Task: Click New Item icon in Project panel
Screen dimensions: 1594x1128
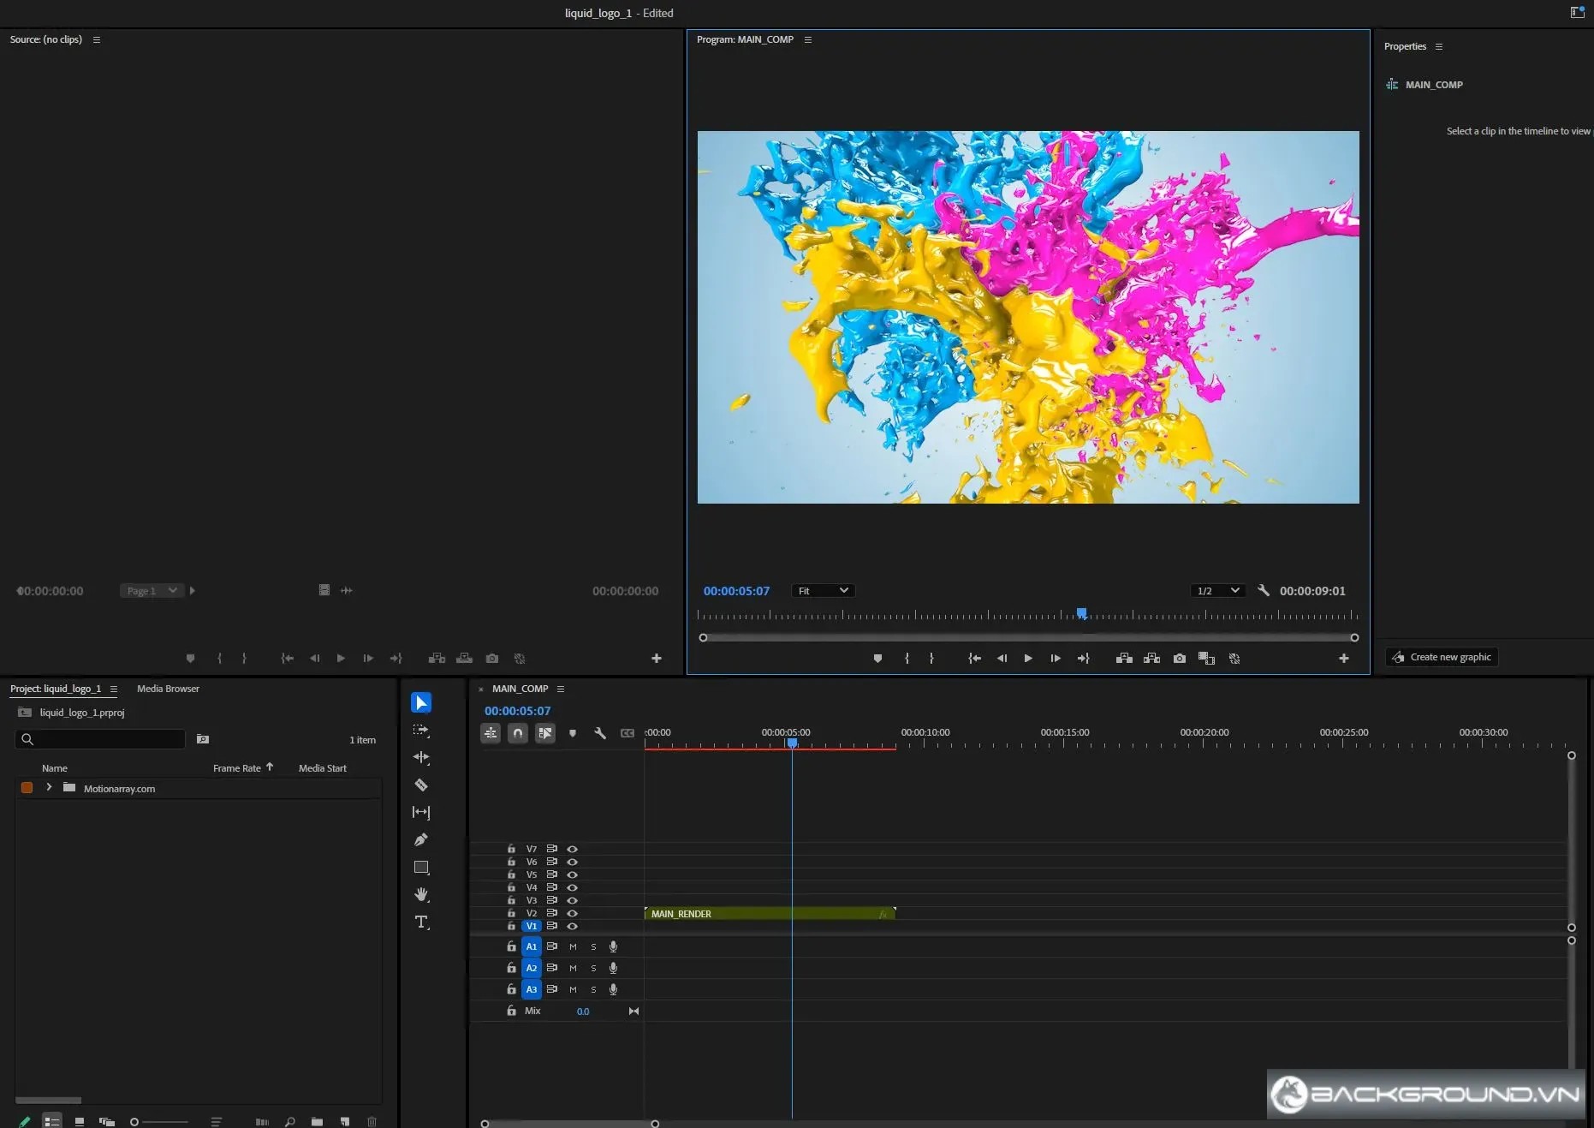Action: pyautogui.click(x=344, y=1121)
